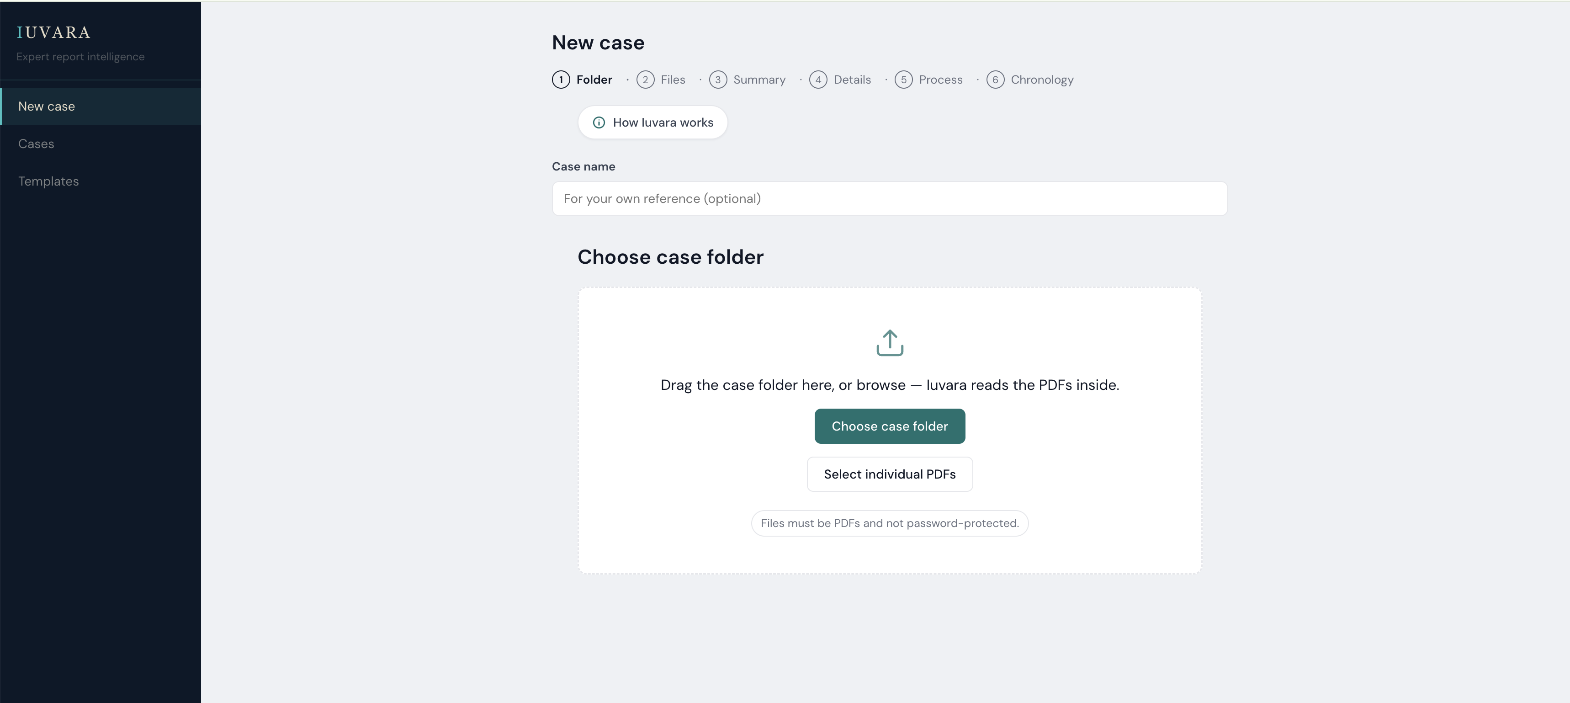Select step 4 circle for Details
This screenshot has width=1570, height=703.
click(x=818, y=80)
